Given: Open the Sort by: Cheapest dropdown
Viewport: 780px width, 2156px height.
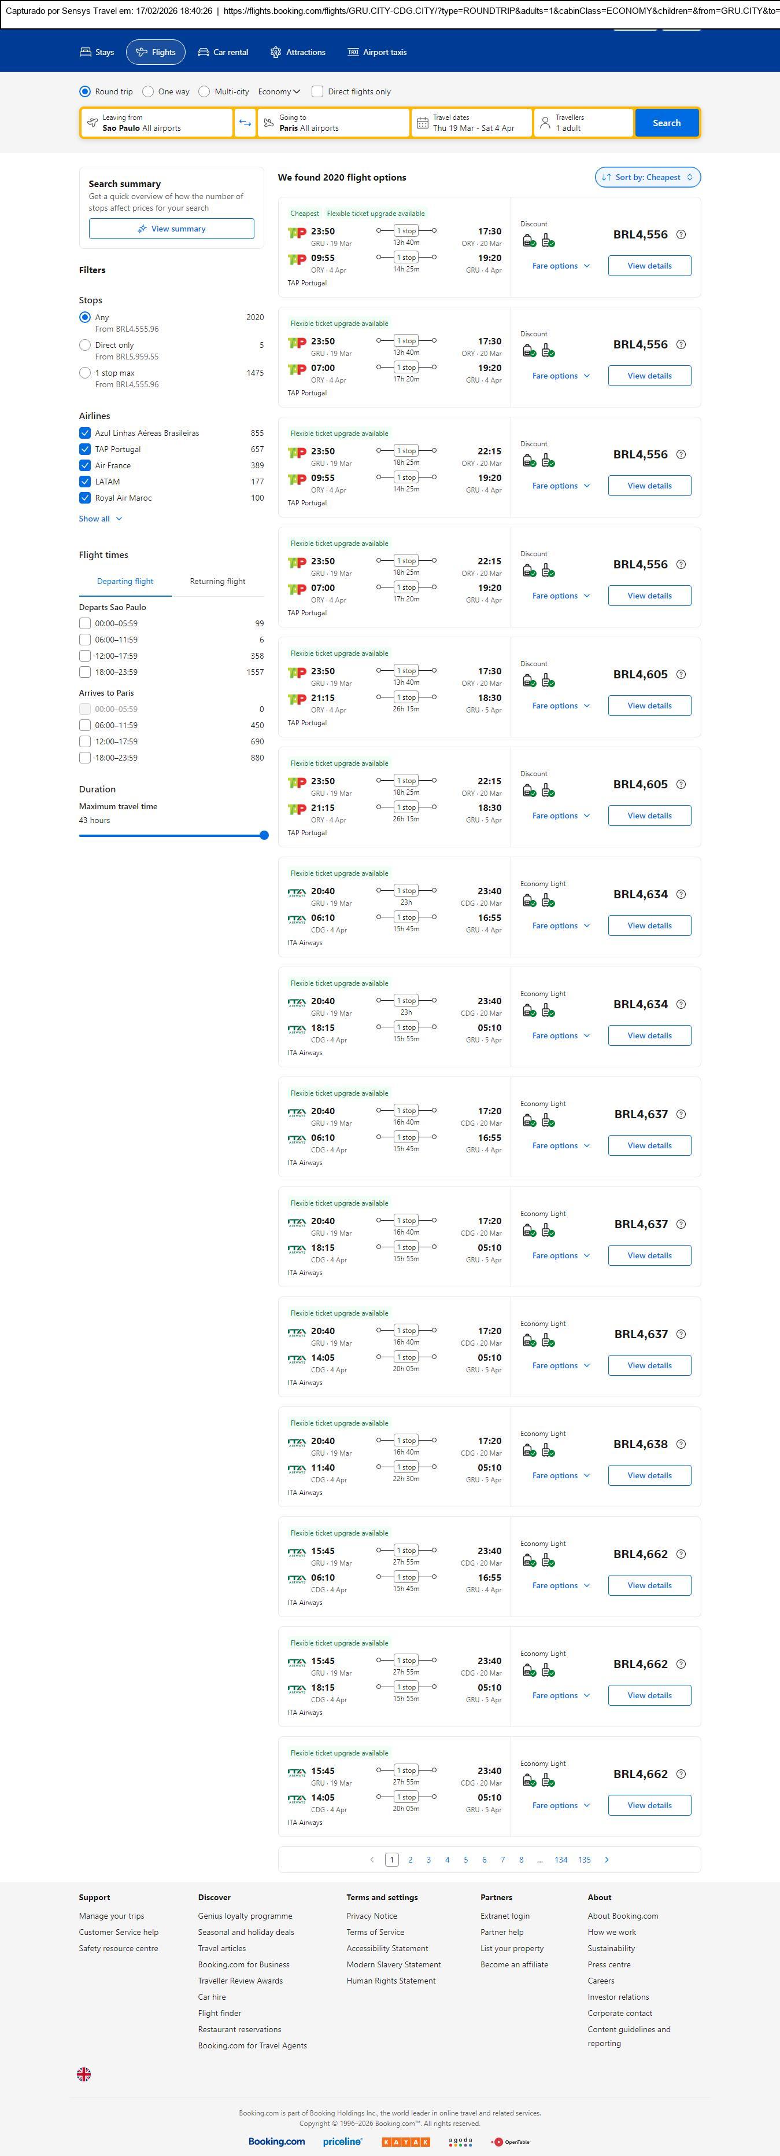Looking at the screenshot, I should pyautogui.click(x=647, y=178).
